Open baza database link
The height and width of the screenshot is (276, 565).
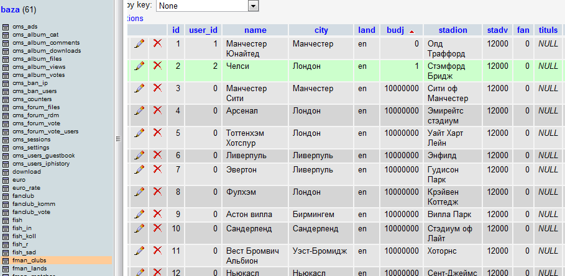(x=10, y=10)
